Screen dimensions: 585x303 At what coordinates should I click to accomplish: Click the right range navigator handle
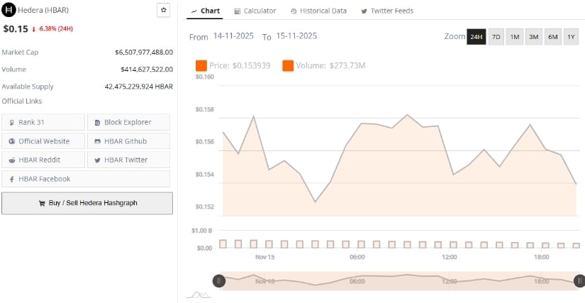coord(579,281)
